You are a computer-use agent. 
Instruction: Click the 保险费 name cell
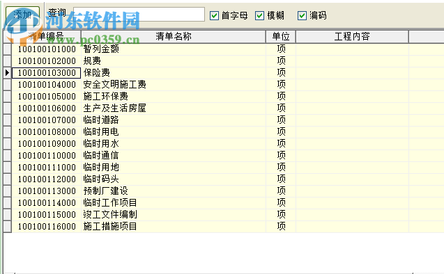pyautogui.click(x=174, y=73)
